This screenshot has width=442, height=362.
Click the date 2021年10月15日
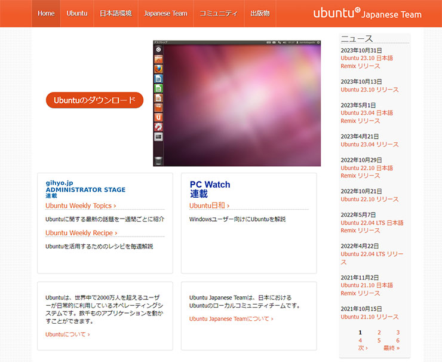click(x=361, y=309)
